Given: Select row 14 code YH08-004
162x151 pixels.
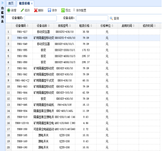Looking at the screenshot, I should (x=22, y=111).
